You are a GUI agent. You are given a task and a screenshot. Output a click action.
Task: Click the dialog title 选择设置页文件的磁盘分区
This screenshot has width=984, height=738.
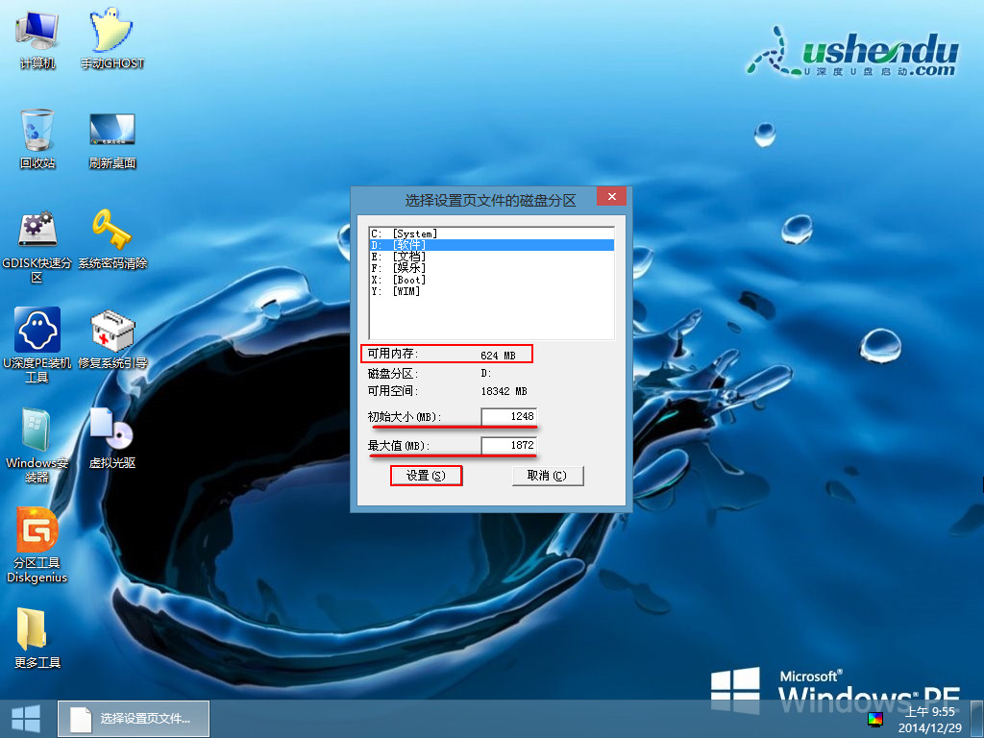coord(490,200)
